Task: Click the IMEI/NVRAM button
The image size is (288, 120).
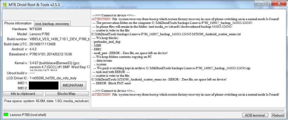Action: click(x=73, y=85)
